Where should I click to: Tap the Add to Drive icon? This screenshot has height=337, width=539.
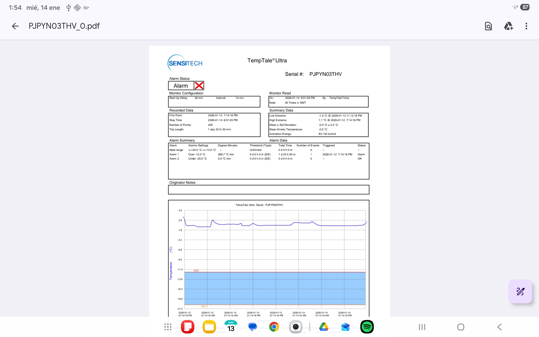pyautogui.click(x=508, y=26)
